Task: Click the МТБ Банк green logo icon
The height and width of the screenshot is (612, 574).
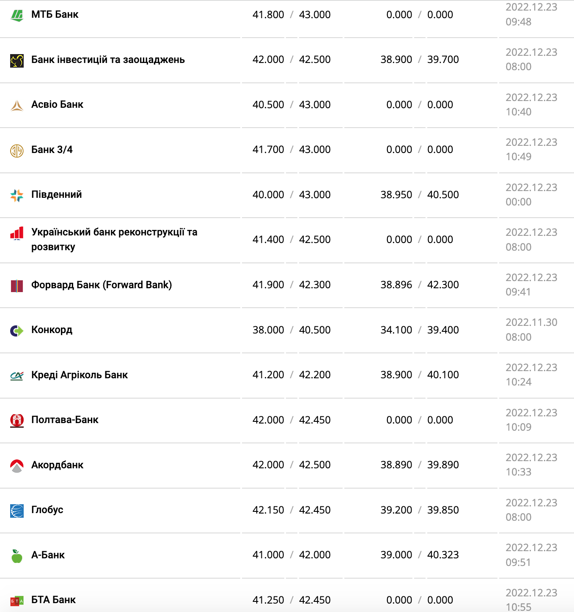Action: (17, 15)
